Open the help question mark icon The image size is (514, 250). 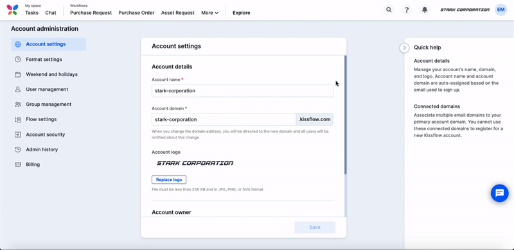(407, 10)
